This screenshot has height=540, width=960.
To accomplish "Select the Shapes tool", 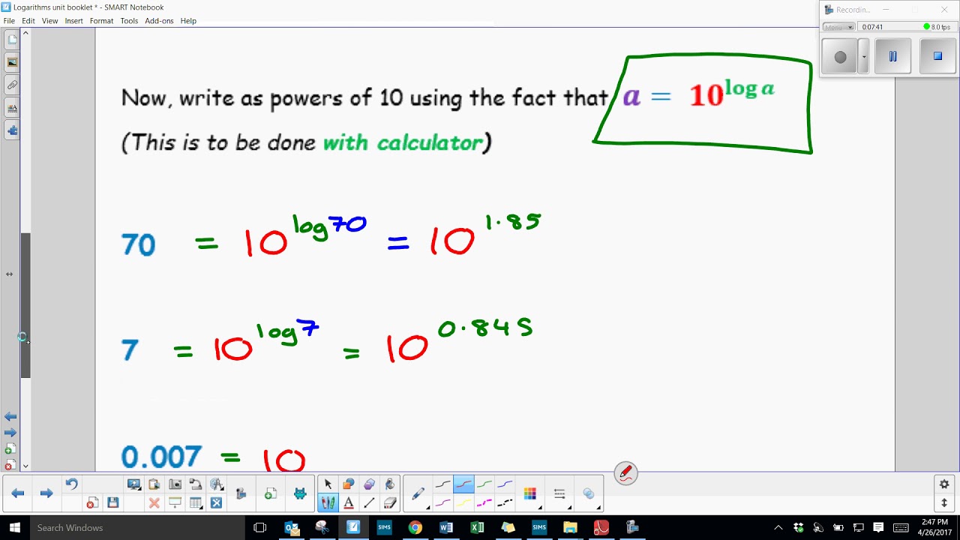I will tap(349, 484).
